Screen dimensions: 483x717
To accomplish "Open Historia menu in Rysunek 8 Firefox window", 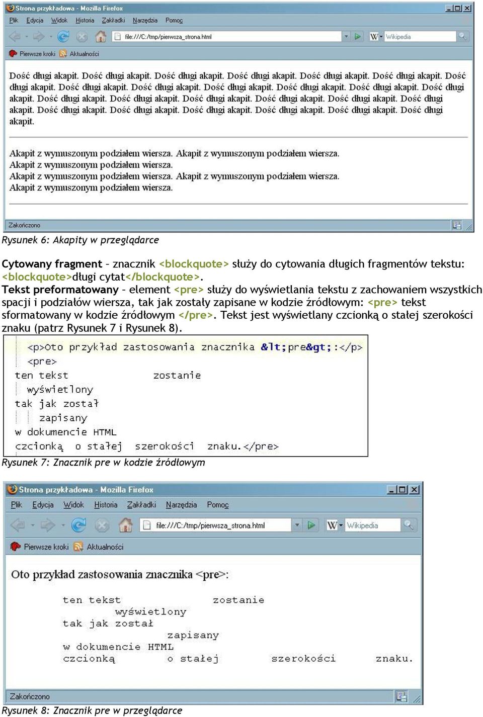I will tap(106, 505).
